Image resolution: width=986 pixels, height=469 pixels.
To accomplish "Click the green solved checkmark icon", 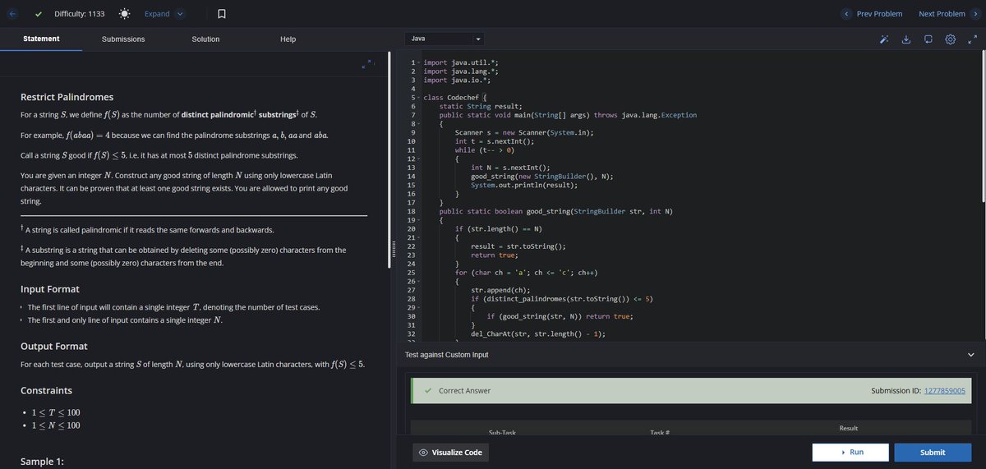I will [x=39, y=14].
